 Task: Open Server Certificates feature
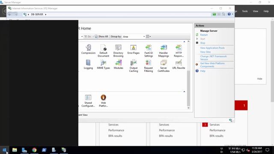[164, 66]
